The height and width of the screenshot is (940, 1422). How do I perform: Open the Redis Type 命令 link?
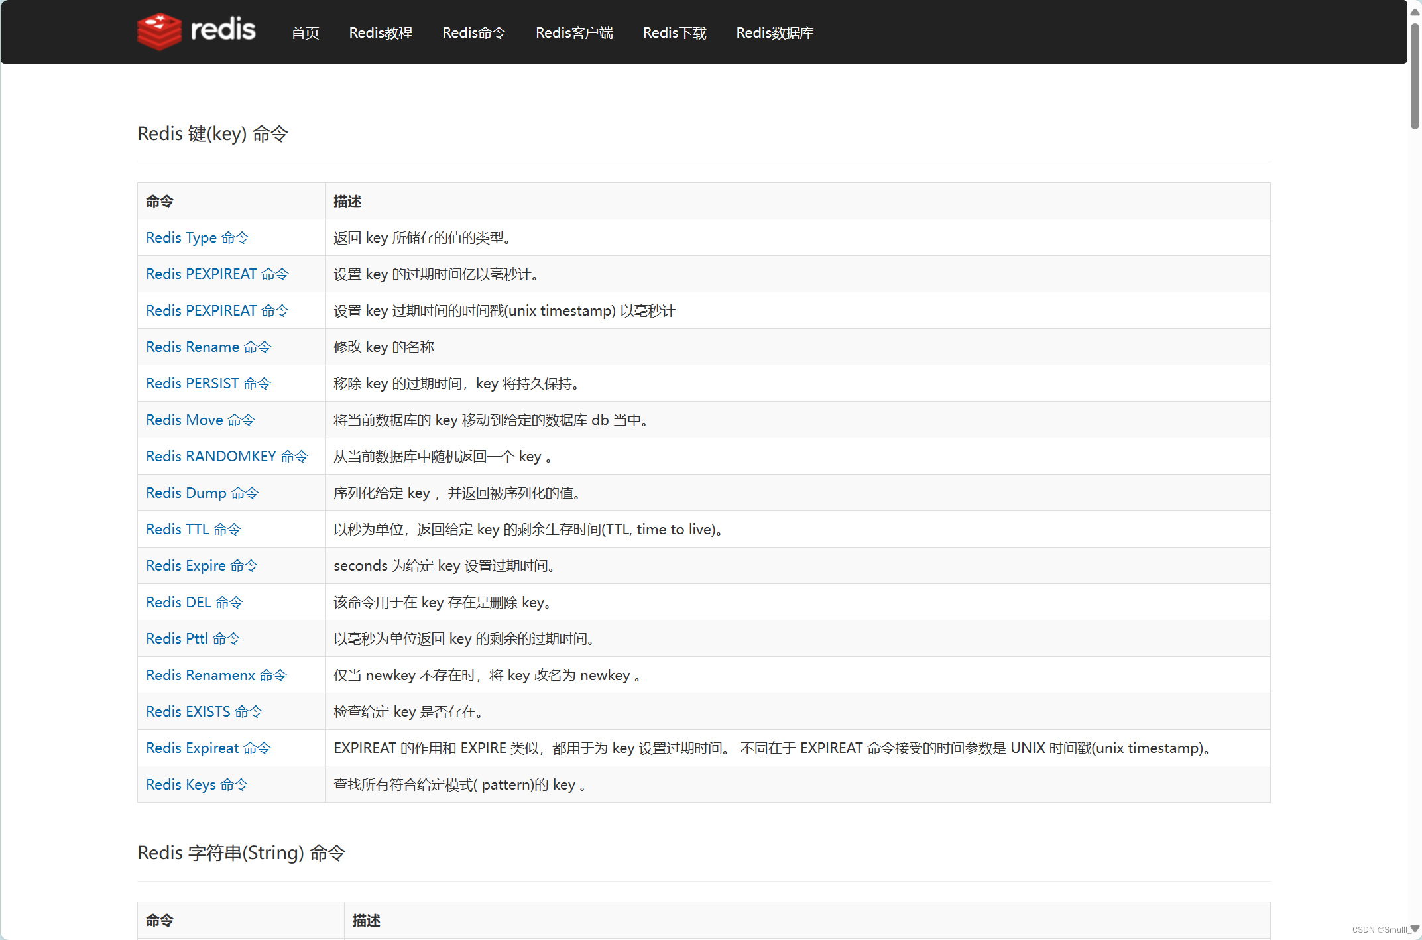pyautogui.click(x=197, y=237)
